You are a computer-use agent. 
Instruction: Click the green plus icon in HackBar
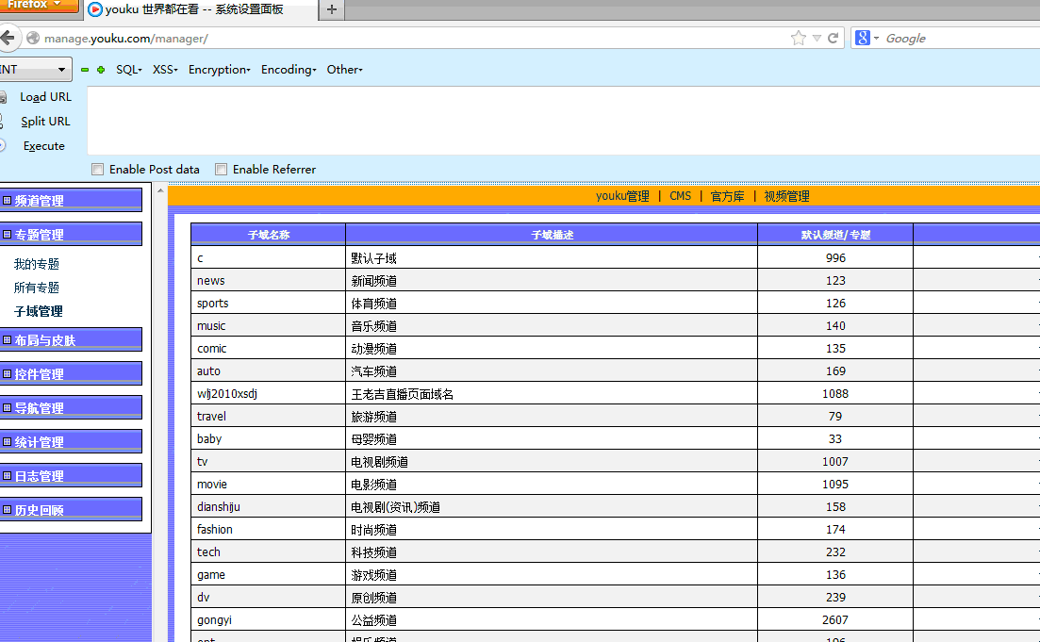point(101,70)
